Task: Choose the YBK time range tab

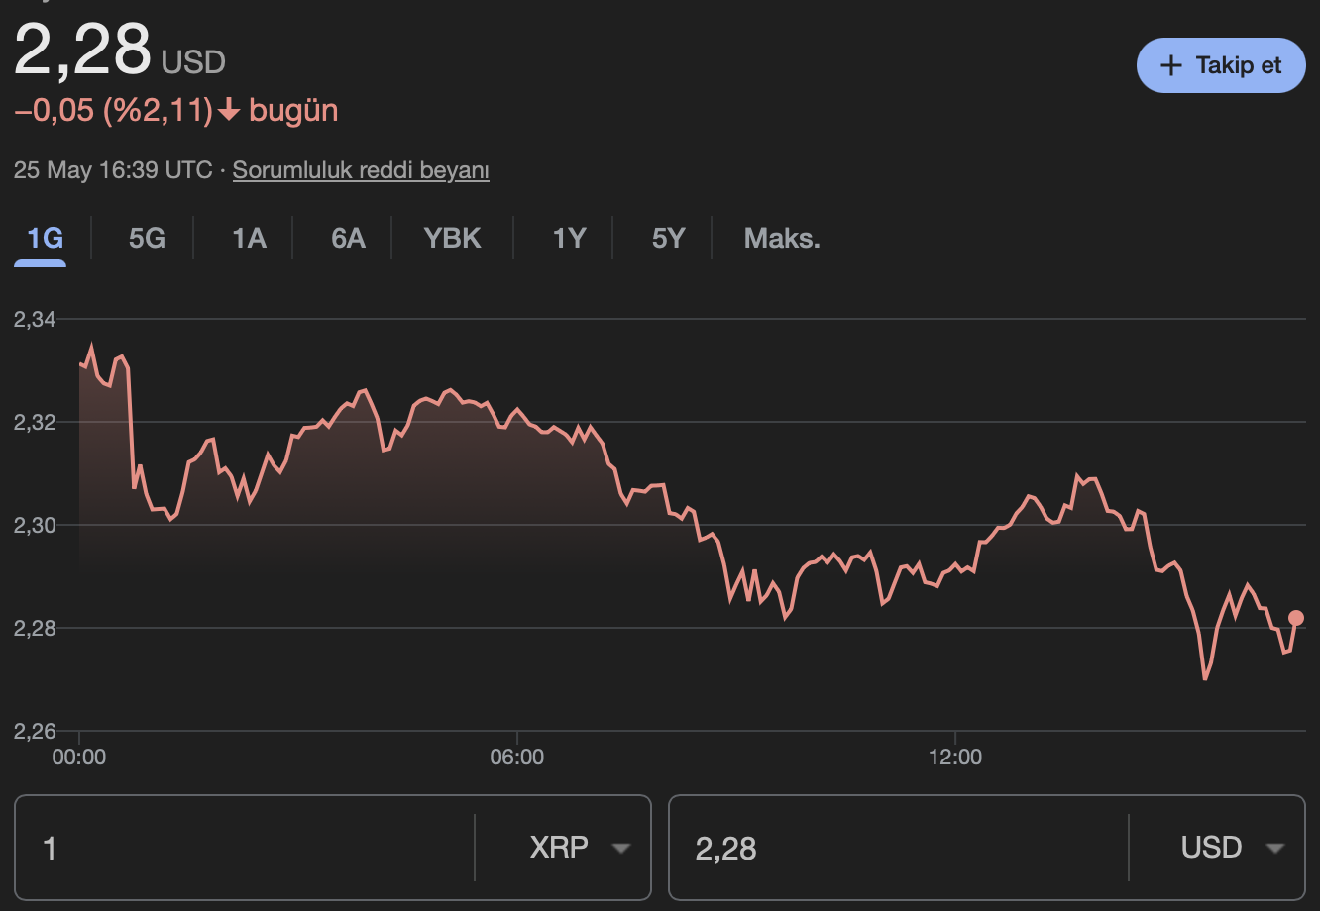Action: click(452, 239)
